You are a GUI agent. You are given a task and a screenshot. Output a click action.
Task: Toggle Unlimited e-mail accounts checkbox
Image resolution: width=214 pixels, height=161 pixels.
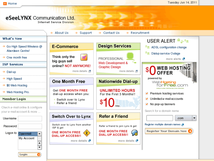pos(147,99)
